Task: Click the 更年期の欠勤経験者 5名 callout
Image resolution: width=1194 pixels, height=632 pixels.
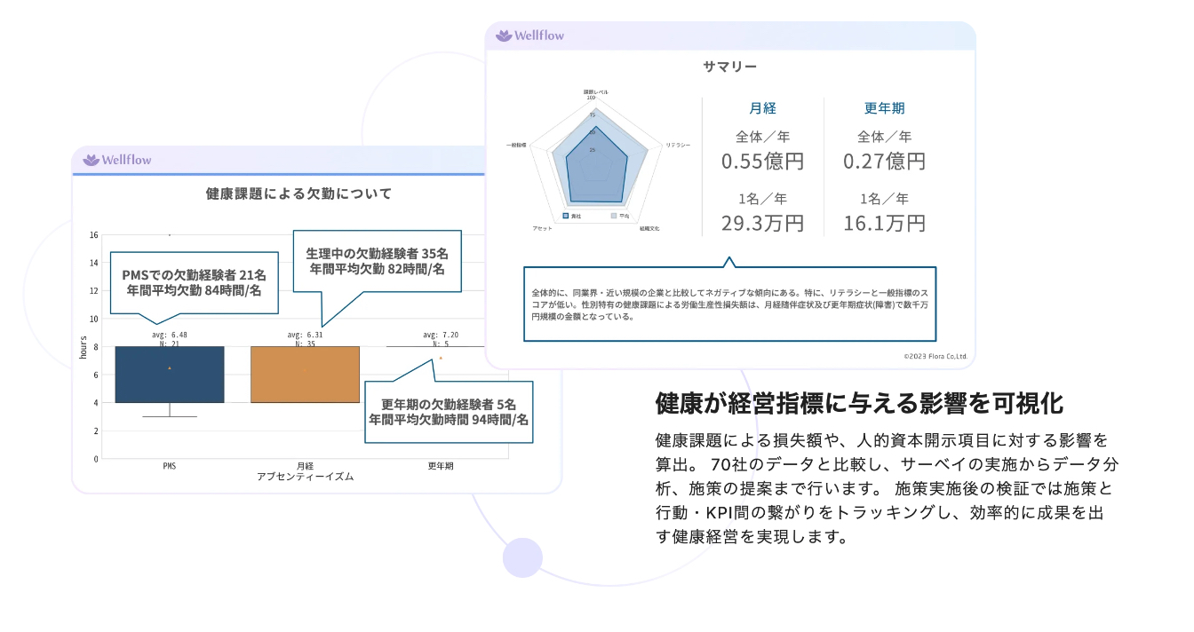Action: coord(449,412)
